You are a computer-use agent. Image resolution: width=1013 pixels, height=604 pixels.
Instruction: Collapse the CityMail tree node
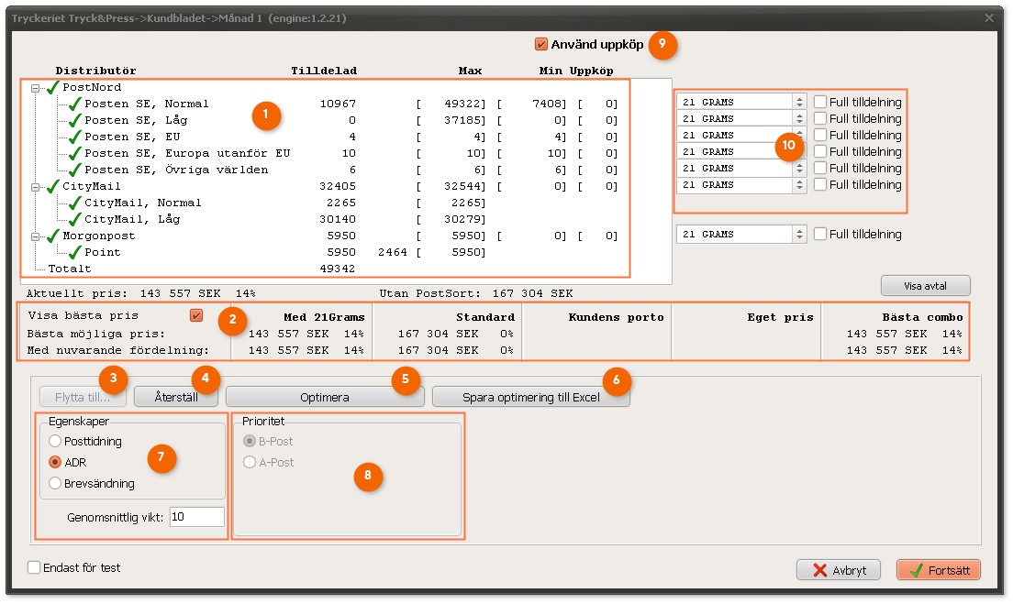36,187
